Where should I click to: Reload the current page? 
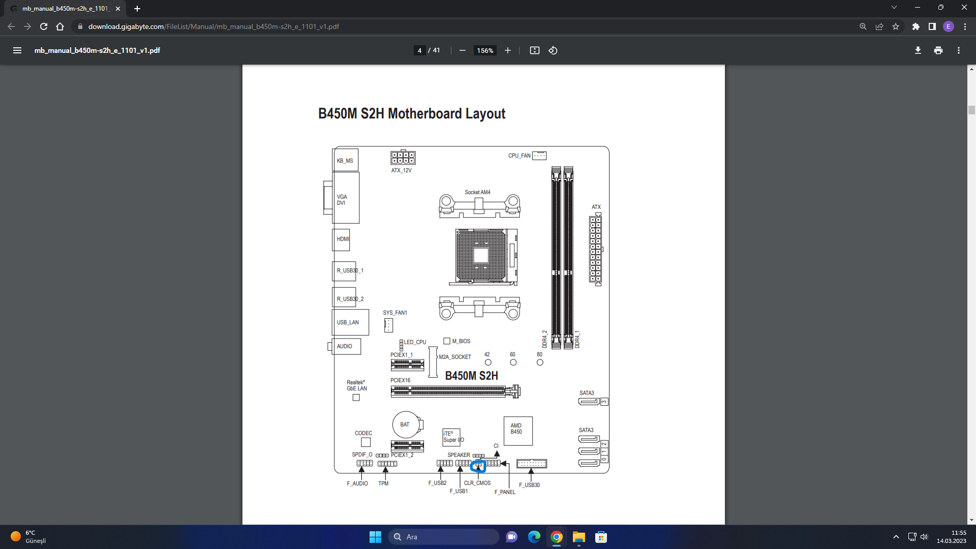(x=44, y=26)
